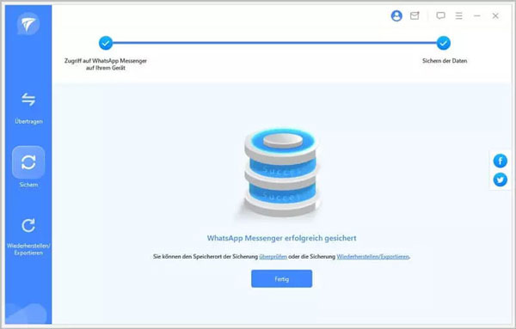Open Wiederherstellen/Exportieren section
Screen dimensions: 516x329
pos(28,236)
